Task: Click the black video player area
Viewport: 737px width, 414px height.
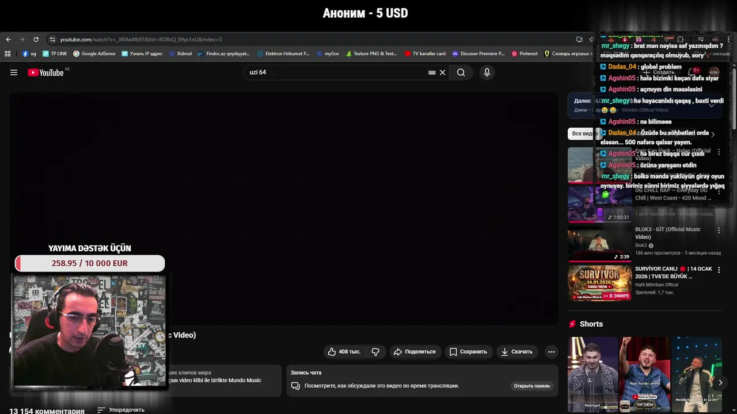Action: tap(283, 209)
